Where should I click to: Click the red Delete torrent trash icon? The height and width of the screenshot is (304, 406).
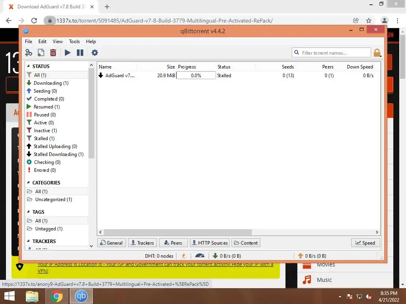(53, 53)
